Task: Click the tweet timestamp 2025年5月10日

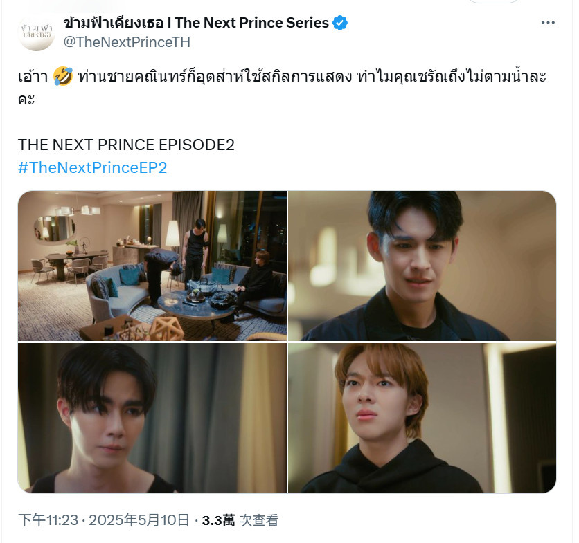Action: click(139, 520)
